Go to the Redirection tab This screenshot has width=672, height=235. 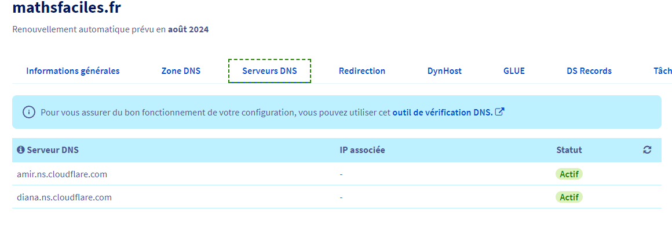click(x=362, y=71)
